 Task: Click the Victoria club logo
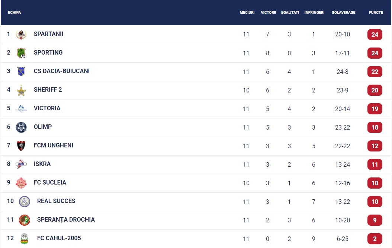tap(21, 109)
